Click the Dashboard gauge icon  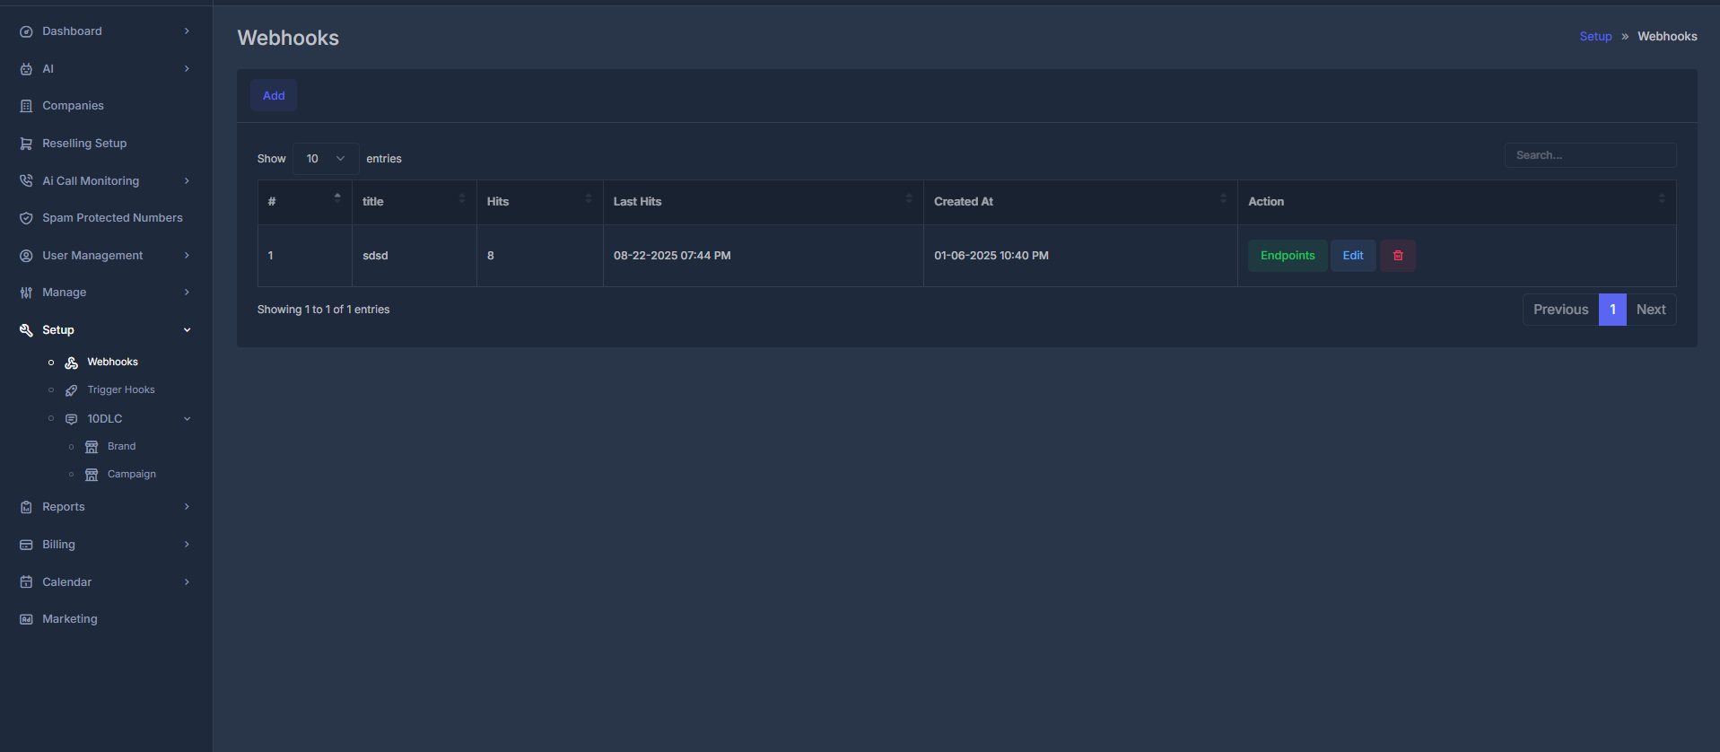(26, 31)
